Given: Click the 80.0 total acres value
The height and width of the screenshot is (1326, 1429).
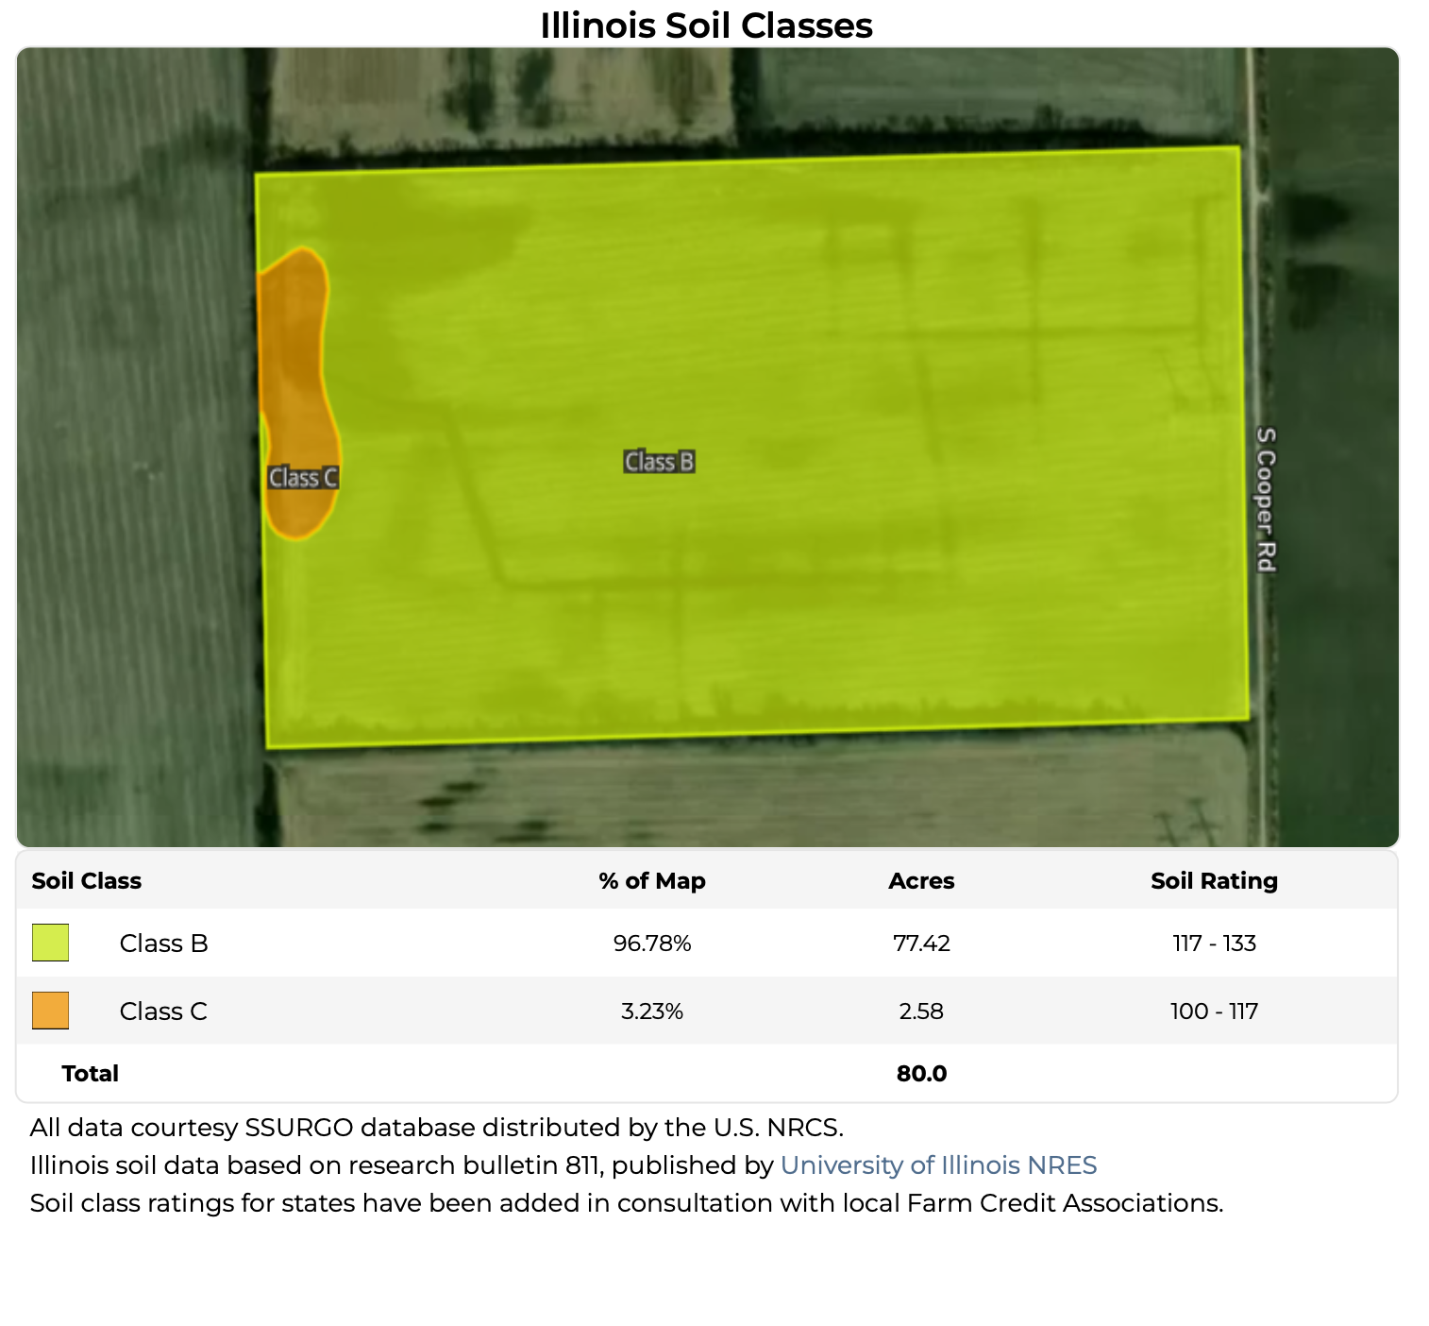Looking at the screenshot, I should (x=921, y=1073).
